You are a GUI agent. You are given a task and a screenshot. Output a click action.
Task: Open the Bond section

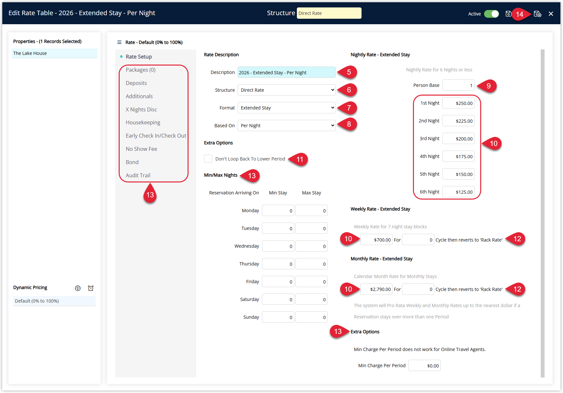pyautogui.click(x=132, y=162)
